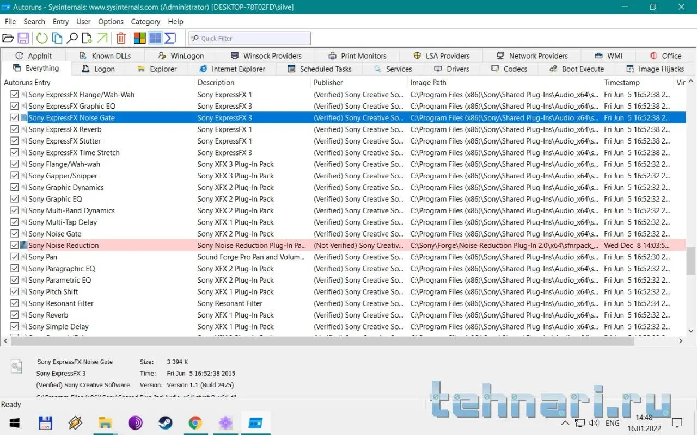Select the Sony Multi-Band Dynamics row
Image resolution: width=697 pixels, height=435 pixels.
(x=344, y=210)
